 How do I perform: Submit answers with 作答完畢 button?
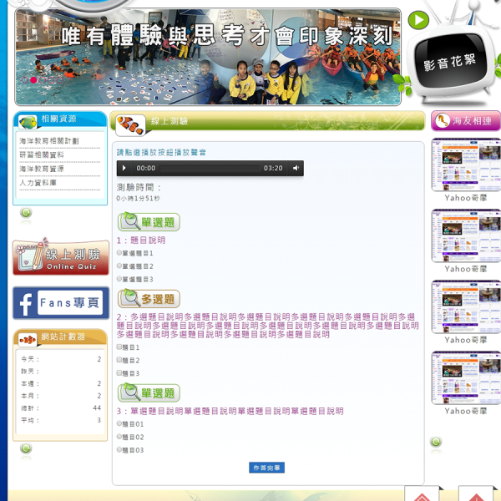267,468
